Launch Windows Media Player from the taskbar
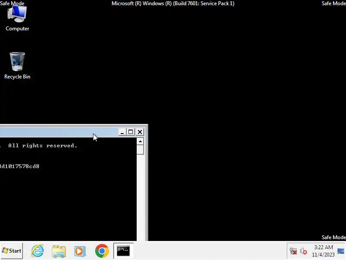The width and height of the screenshot is (346, 260). [x=80, y=251]
